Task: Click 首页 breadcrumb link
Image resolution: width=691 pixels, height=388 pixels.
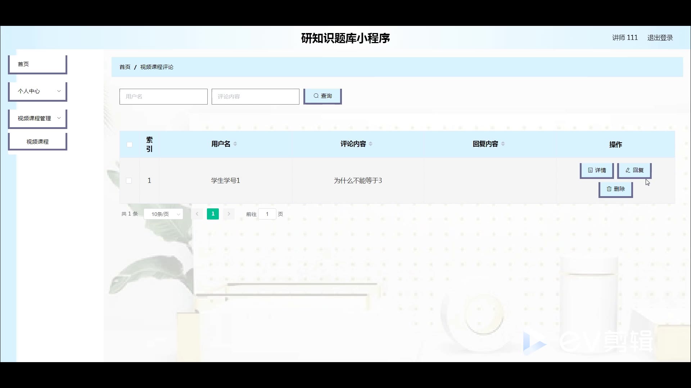Action: point(125,67)
